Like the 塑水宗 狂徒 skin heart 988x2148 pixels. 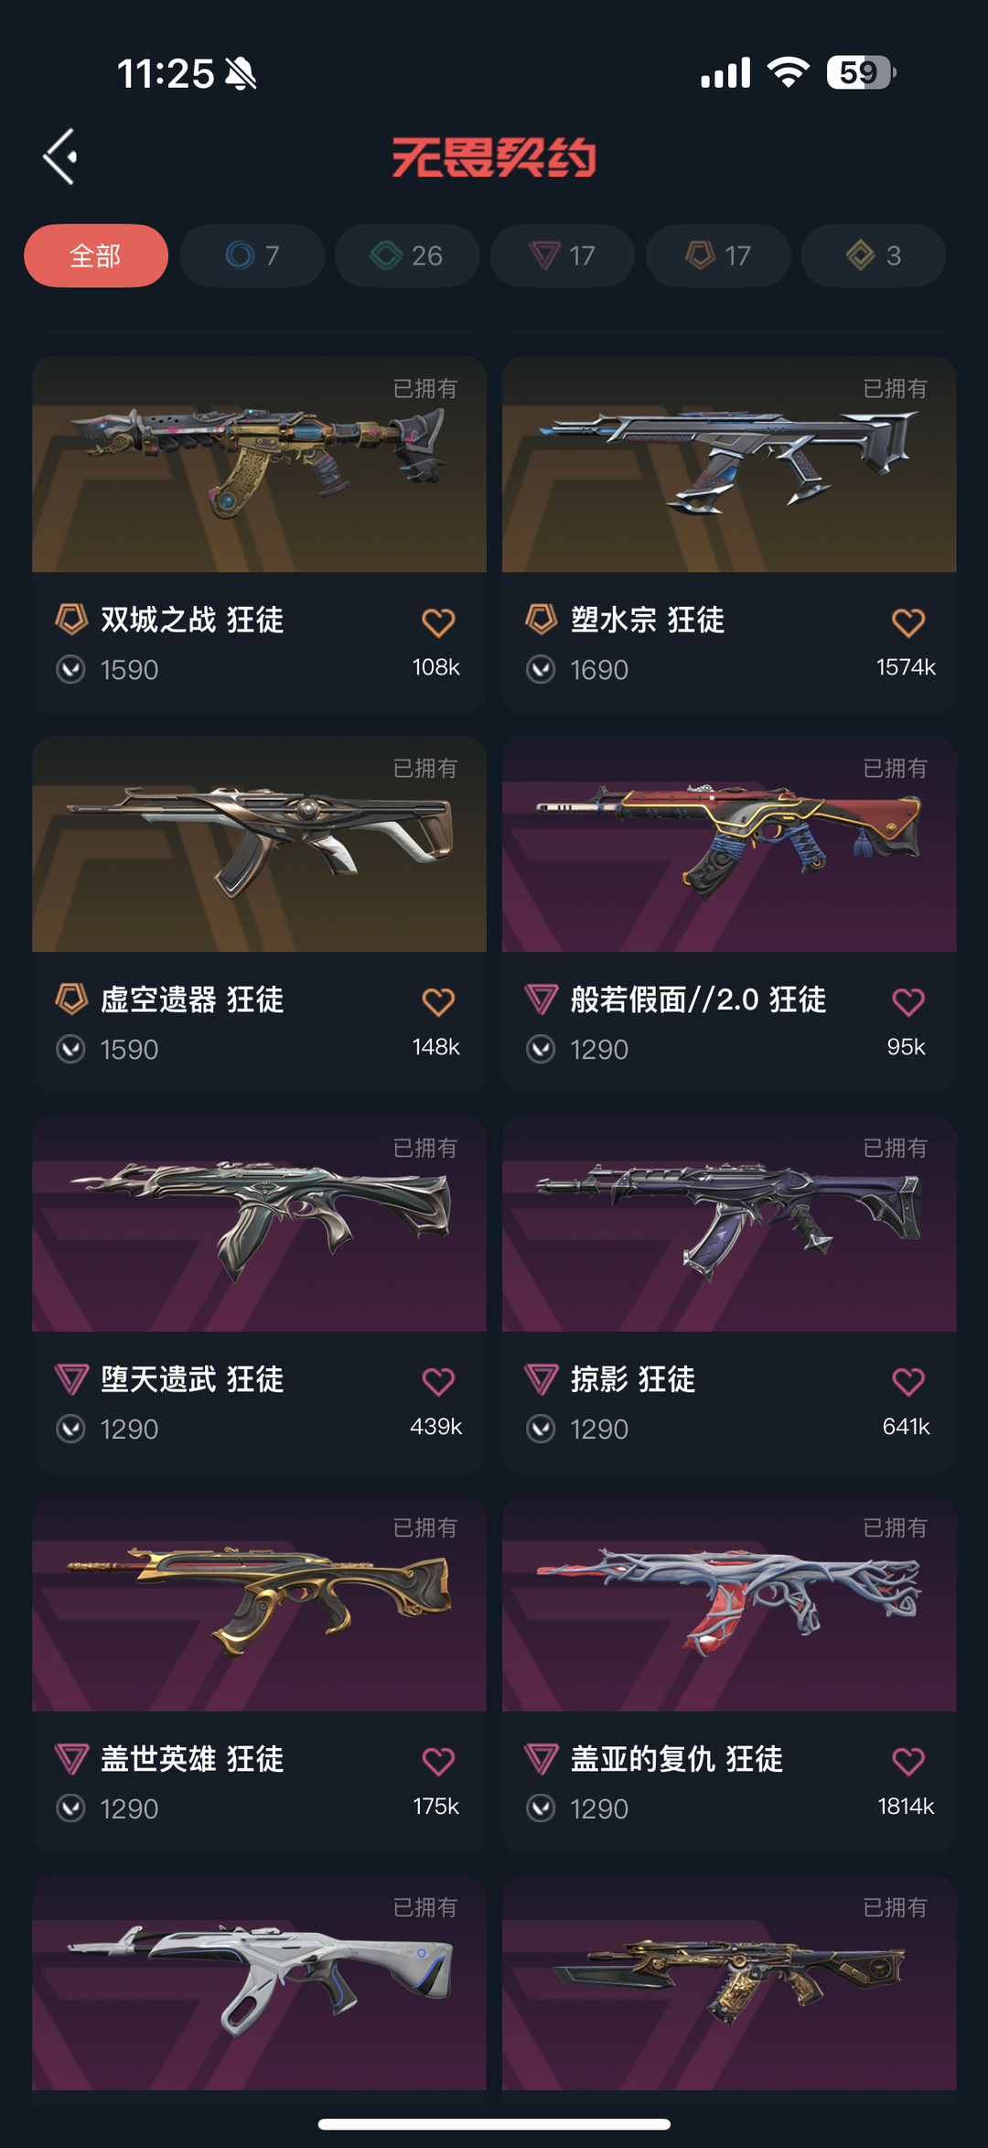[x=908, y=622]
